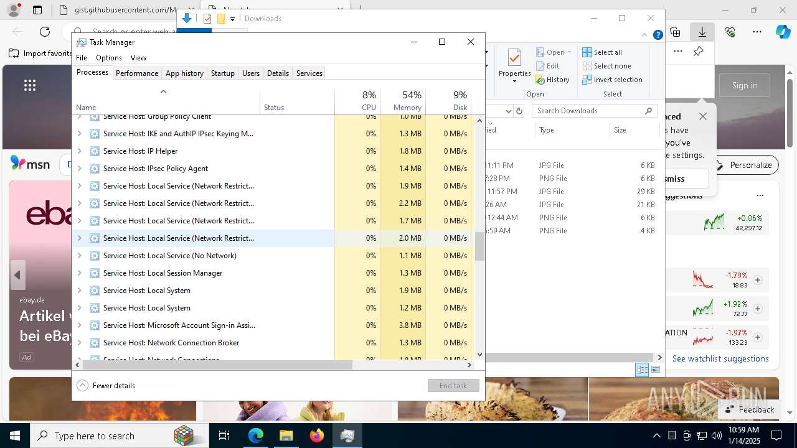Expand the Service Host: IP Helper row
797x448 pixels.
pyautogui.click(x=79, y=151)
